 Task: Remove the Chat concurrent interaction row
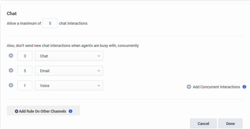point(11,56)
